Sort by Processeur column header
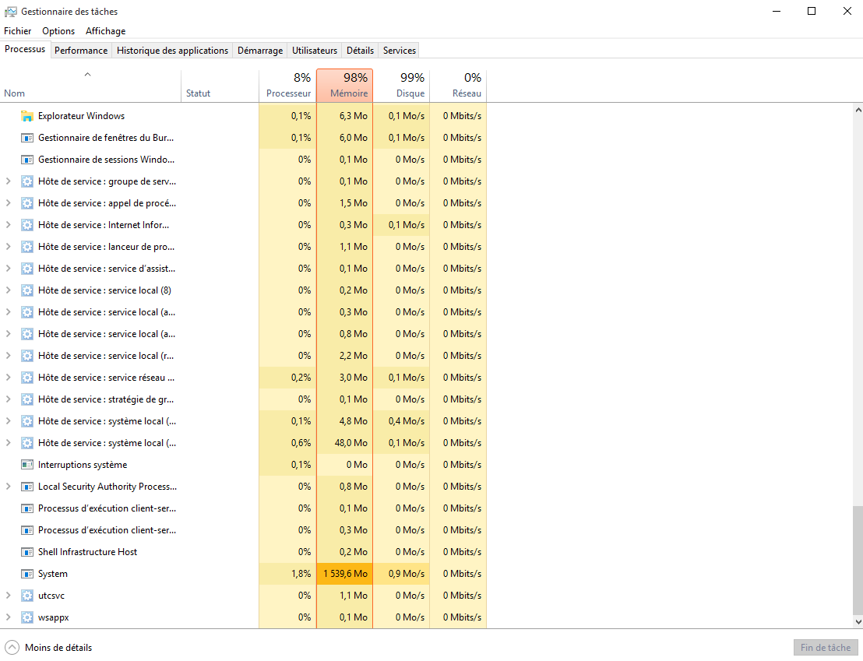 pos(287,86)
